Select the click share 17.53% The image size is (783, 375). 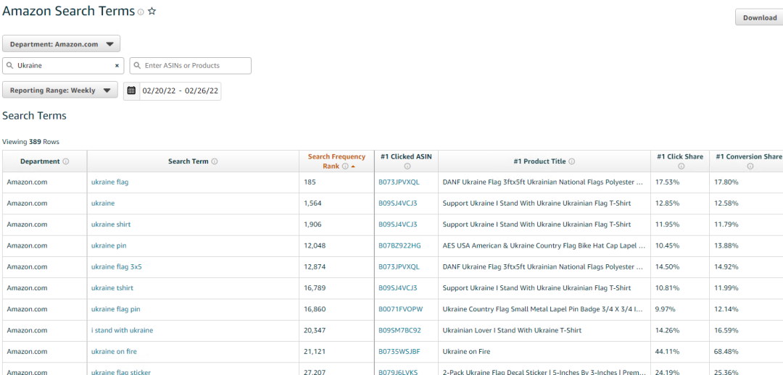click(x=667, y=182)
